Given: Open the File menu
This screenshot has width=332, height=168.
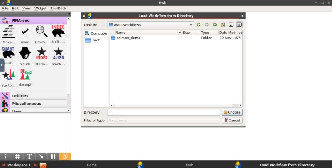Looking at the screenshot, I should coord(5,8).
